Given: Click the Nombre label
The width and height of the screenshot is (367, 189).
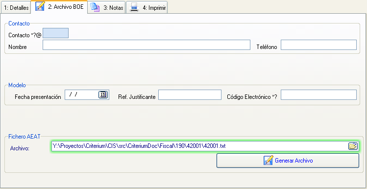Looking at the screenshot, I should tap(18, 47).
